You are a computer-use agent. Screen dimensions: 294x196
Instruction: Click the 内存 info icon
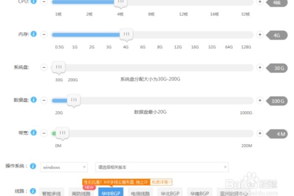click(x=33, y=34)
